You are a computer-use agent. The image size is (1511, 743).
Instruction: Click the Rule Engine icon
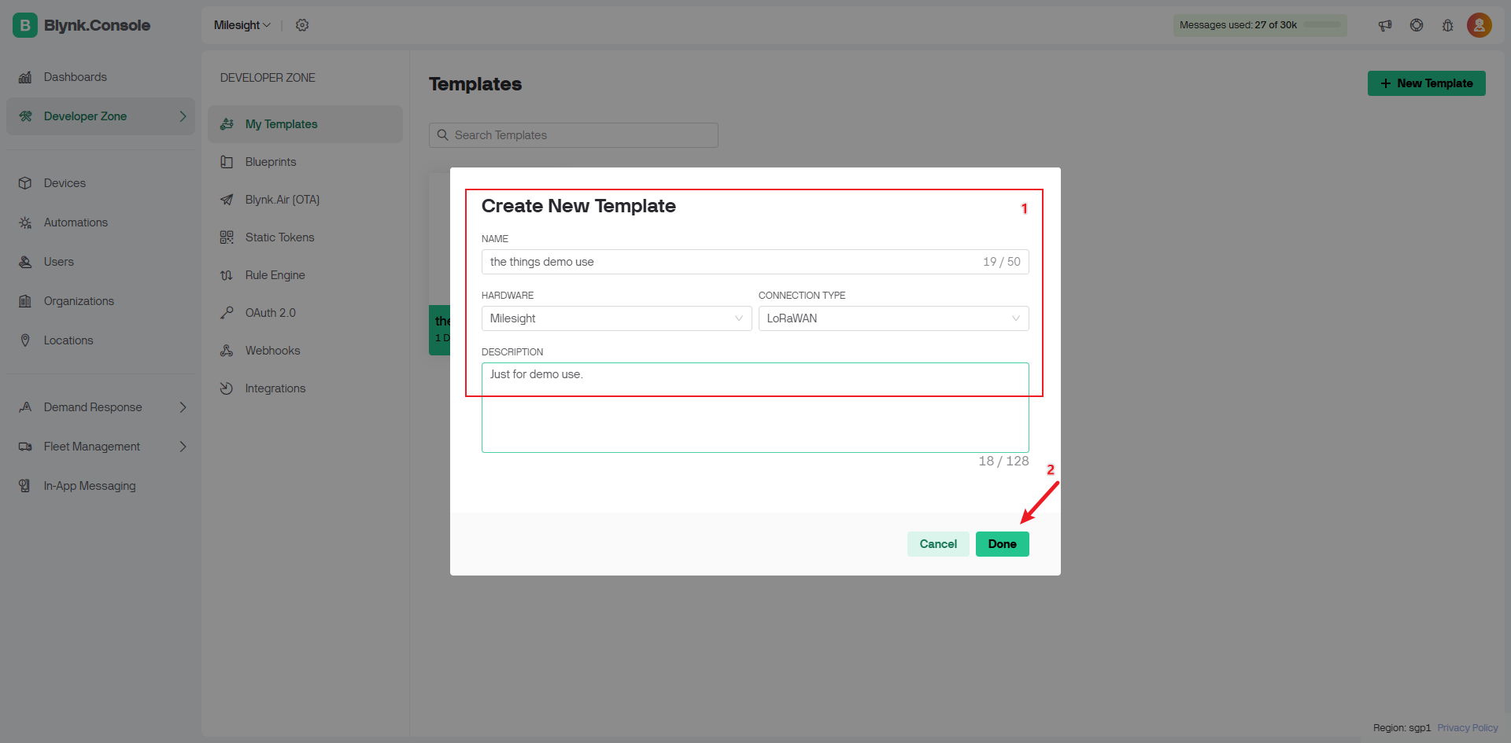(227, 275)
